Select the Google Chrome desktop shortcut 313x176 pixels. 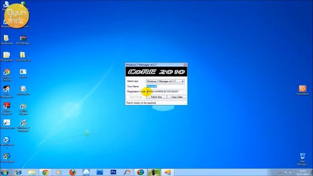pos(6,75)
